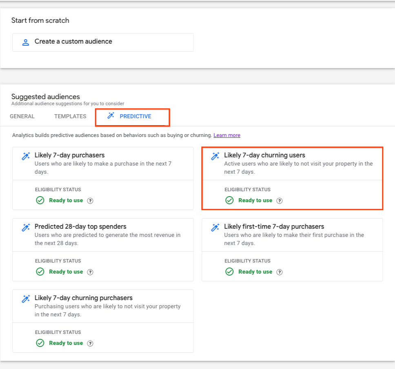Click the person icon beside Create a custom audience

click(25, 42)
